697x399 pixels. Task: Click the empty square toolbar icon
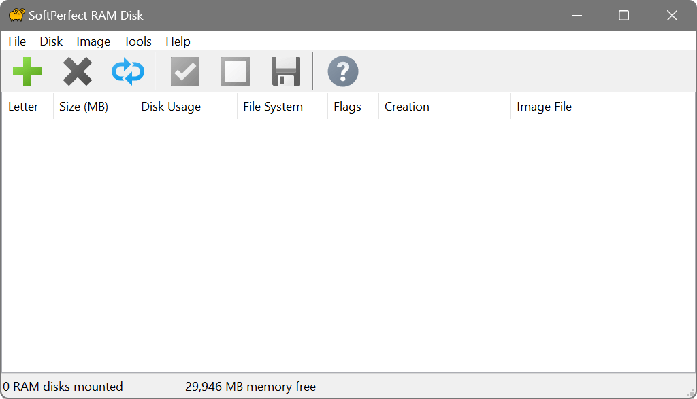point(235,71)
